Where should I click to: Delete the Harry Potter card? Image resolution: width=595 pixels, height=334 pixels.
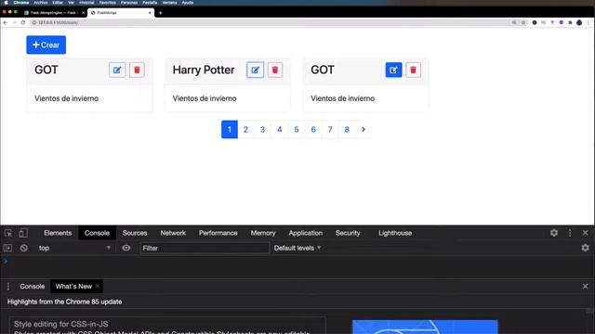(275, 71)
